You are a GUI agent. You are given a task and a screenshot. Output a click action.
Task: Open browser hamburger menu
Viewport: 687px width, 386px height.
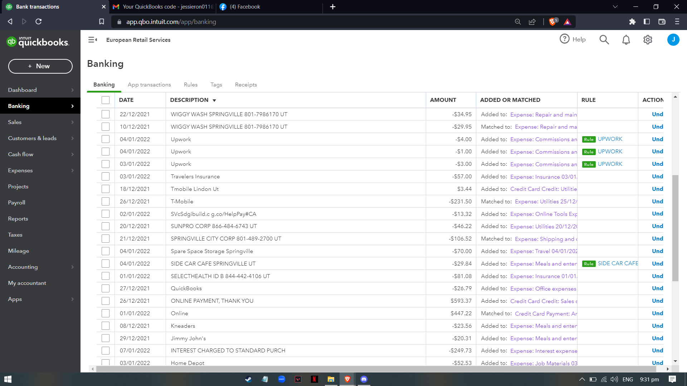coord(677,22)
